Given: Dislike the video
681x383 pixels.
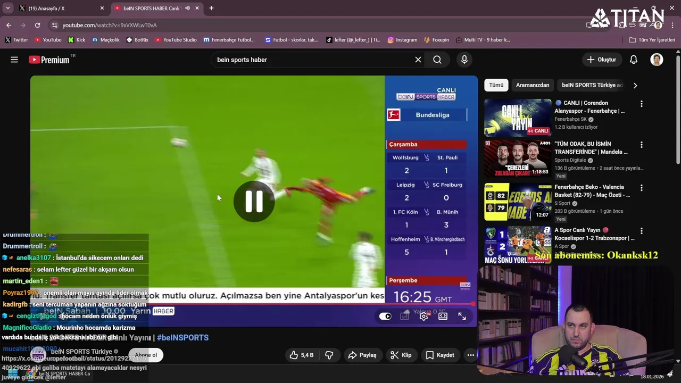Looking at the screenshot, I should point(329,355).
